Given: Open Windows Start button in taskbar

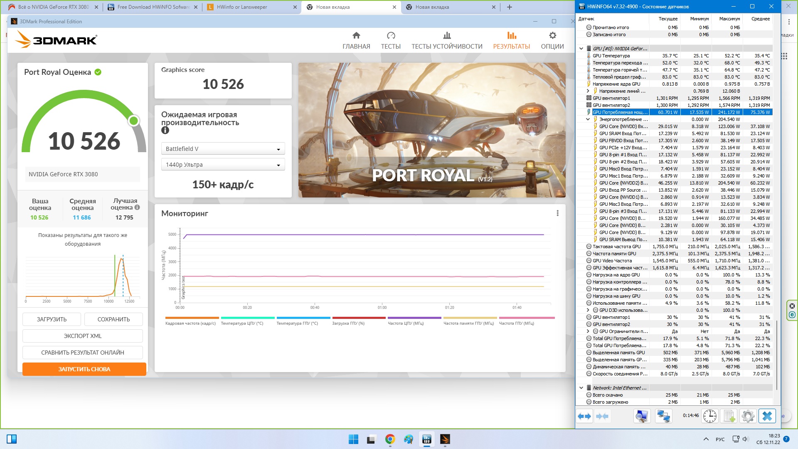Looking at the screenshot, I should point(353,439).
